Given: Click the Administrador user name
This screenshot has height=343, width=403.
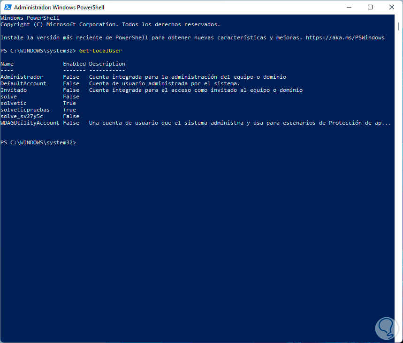Looking at the screenshot, I should click(x=22, y=77).
